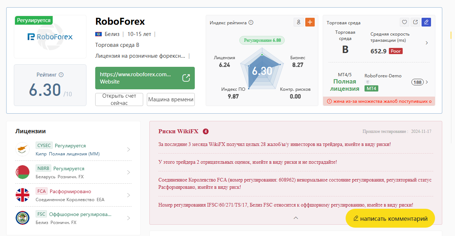The image size is (455, 236).
Task: Click info icon next to Индекс рейтинга
Action: point(251,23)
